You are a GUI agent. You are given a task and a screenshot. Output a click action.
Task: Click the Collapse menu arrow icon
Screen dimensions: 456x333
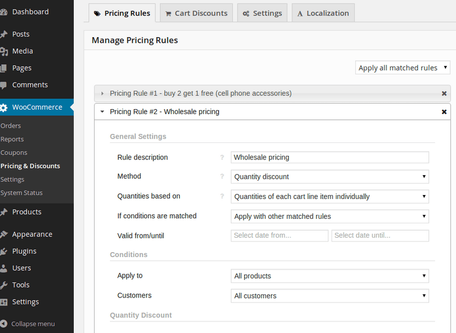pos(3,324)
